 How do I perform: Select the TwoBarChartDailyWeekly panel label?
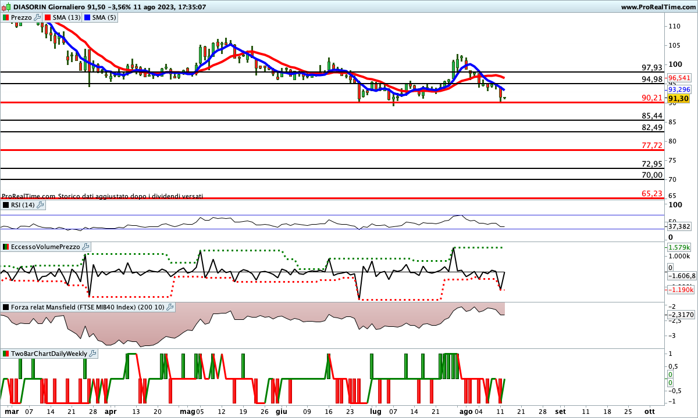tap(49, 353)
